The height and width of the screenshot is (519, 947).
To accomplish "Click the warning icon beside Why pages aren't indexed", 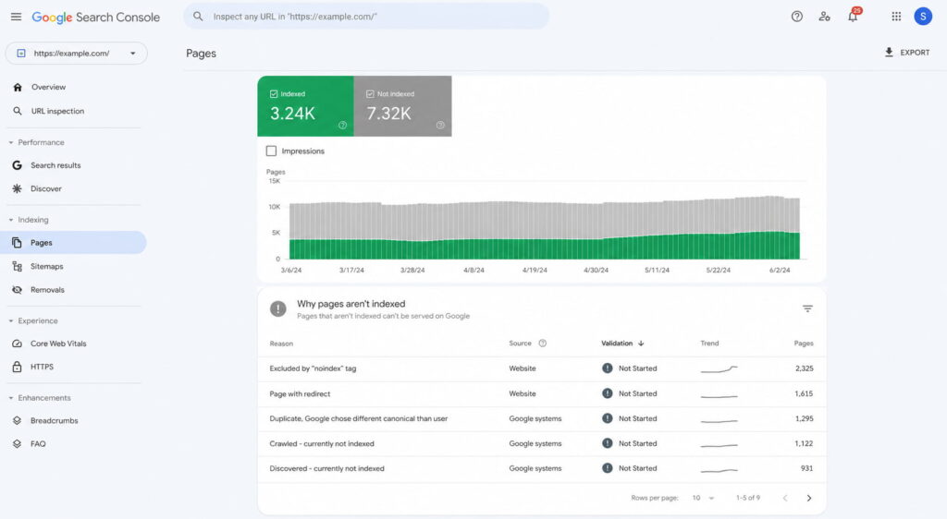I will [x=277, y=308].
